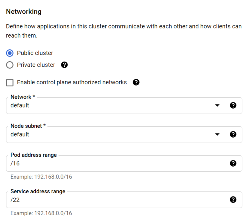
Task: Expand the Node subnet dropdown arrow
Action: tap(217, 134)
